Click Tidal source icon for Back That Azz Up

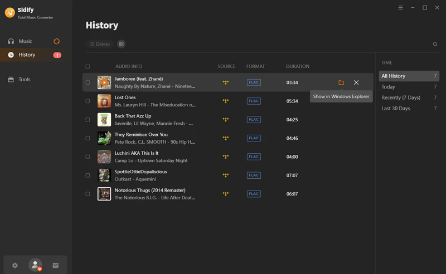(226, 120)
